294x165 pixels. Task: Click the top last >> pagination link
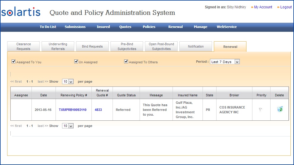43,82
